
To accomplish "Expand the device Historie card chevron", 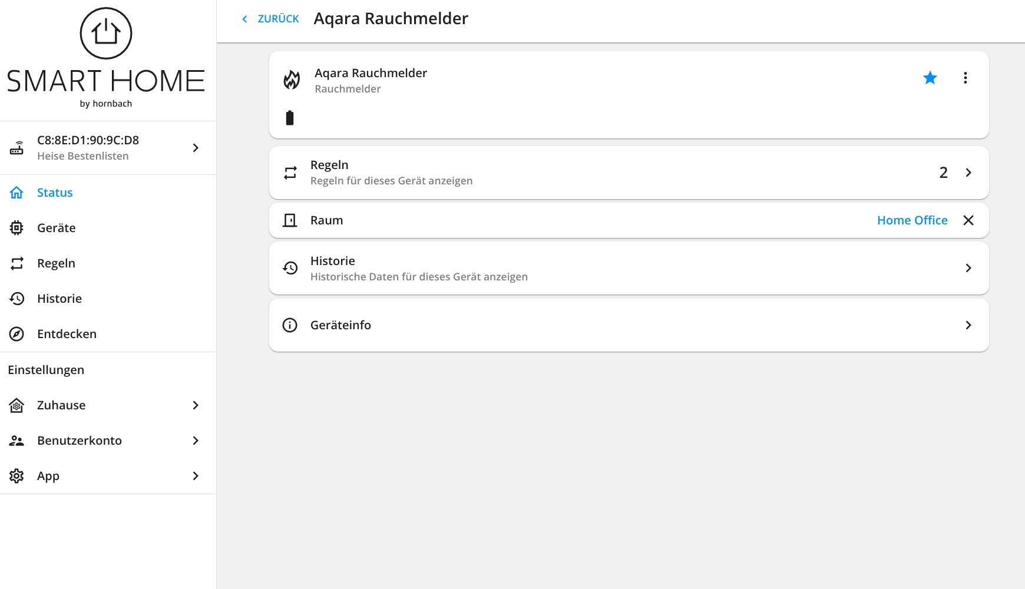I will point(968,268).
